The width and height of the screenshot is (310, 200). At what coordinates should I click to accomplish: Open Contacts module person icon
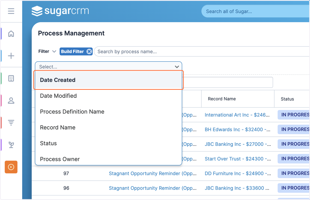tap(11, 100)
